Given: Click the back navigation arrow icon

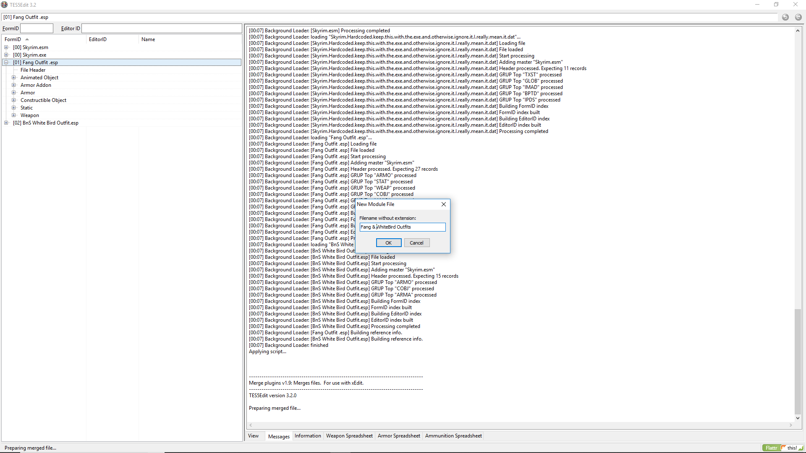Looking at the screenshot, I should point(785,17).
